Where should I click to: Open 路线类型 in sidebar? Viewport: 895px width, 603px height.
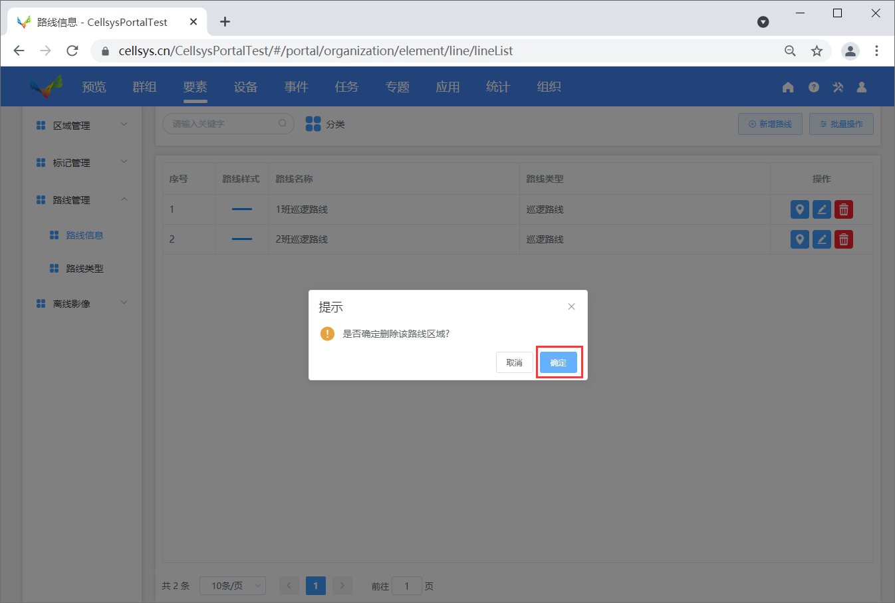point(84,269)
